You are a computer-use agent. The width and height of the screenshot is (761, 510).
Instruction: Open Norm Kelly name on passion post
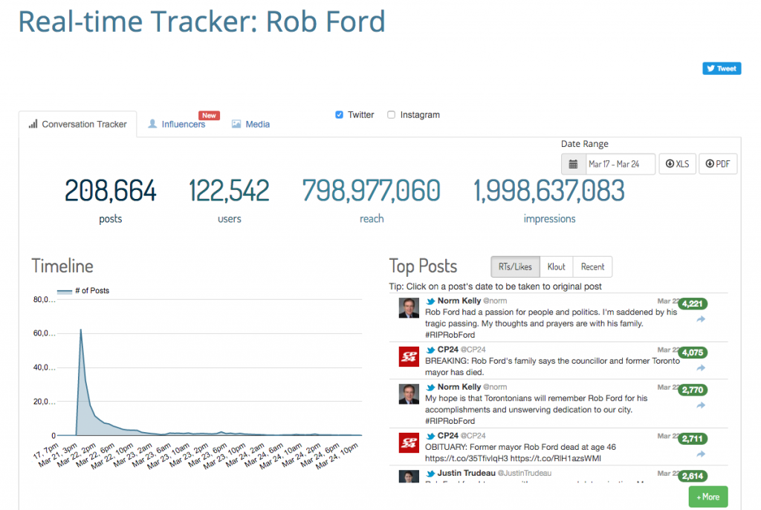tap(459, 301)
